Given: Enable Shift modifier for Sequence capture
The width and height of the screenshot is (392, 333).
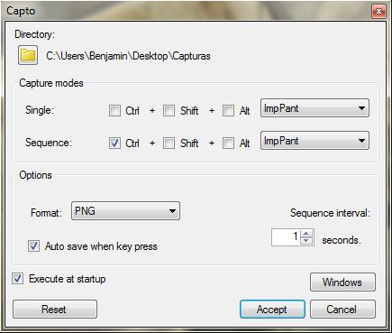Looking at the screenshot, I should coord(169,143).
